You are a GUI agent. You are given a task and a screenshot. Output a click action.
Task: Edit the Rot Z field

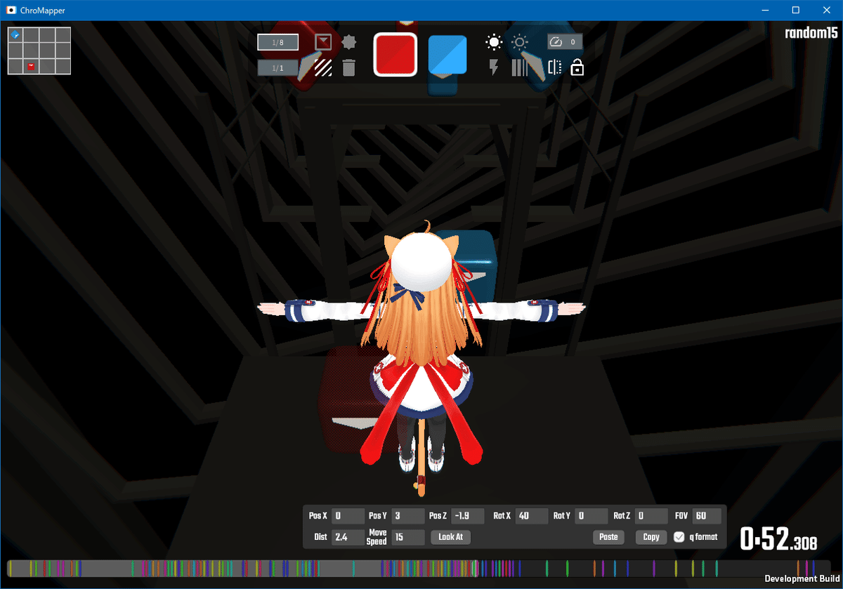[651, 516]
